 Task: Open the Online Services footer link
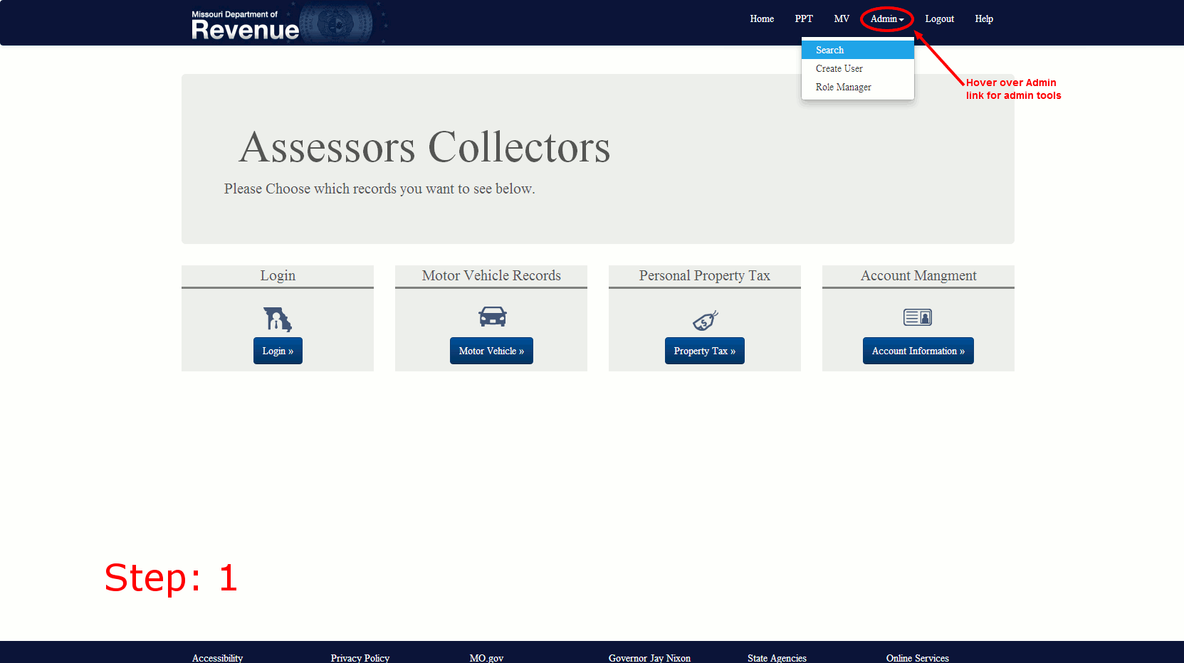click(x=917, y=658)
